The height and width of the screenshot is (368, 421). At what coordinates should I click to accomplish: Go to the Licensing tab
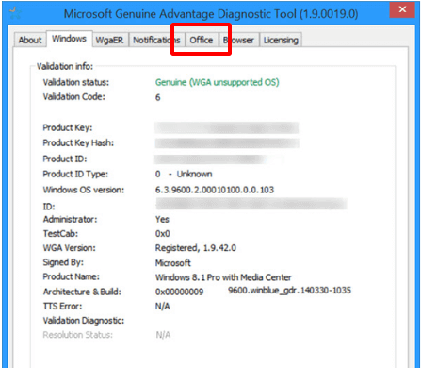(281, 40)
